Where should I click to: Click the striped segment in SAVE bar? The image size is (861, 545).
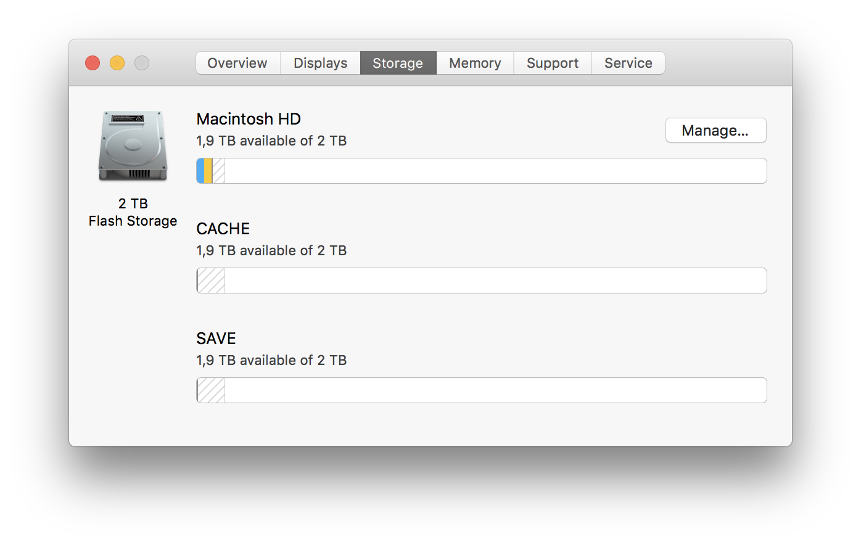coord(211,390)
